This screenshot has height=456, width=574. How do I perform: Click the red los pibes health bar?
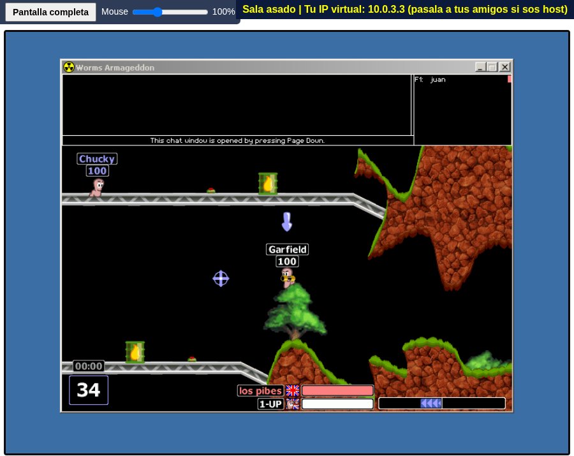pyautogui.click(x=337, y=390)
